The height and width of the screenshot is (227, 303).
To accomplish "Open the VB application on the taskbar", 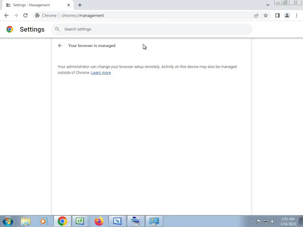I will coord(117,221).
